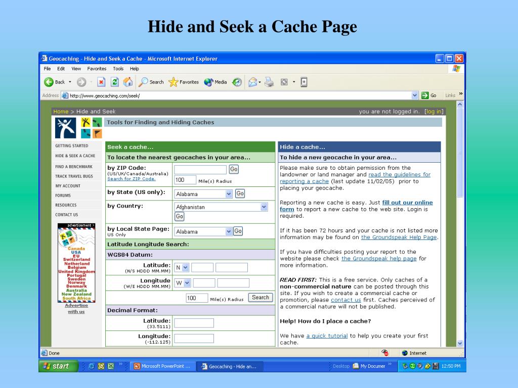Click the four-square Groundspeak colored logo

tap(91, 128)
